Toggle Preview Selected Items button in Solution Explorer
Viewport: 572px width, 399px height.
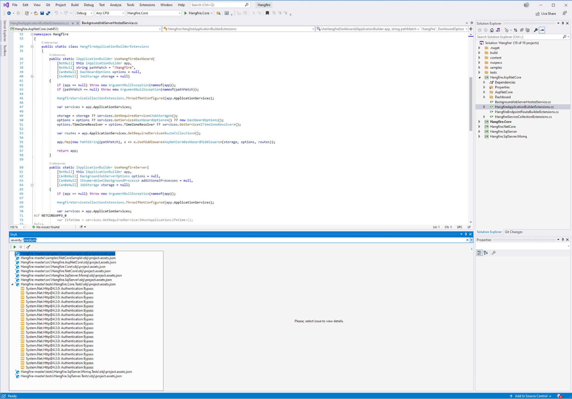coord(542,30)
